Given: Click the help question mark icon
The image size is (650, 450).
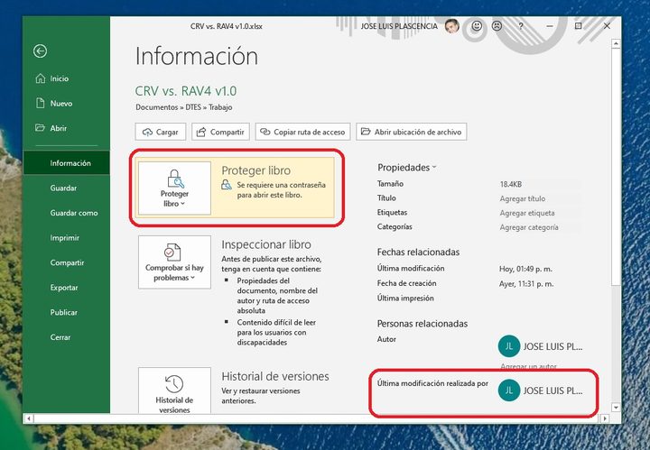Looking at the screenshot, I should tap(521, 26).
